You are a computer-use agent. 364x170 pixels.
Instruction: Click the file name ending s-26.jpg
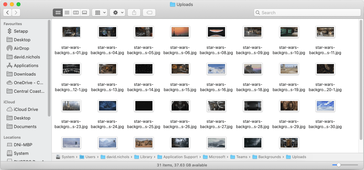tap(180, 124)
